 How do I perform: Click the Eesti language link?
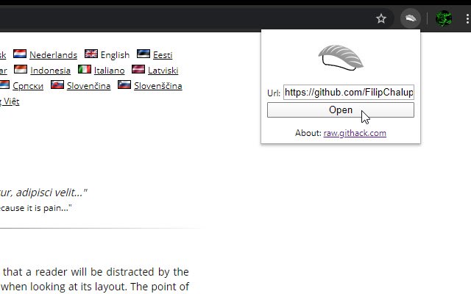coord(163,55)
